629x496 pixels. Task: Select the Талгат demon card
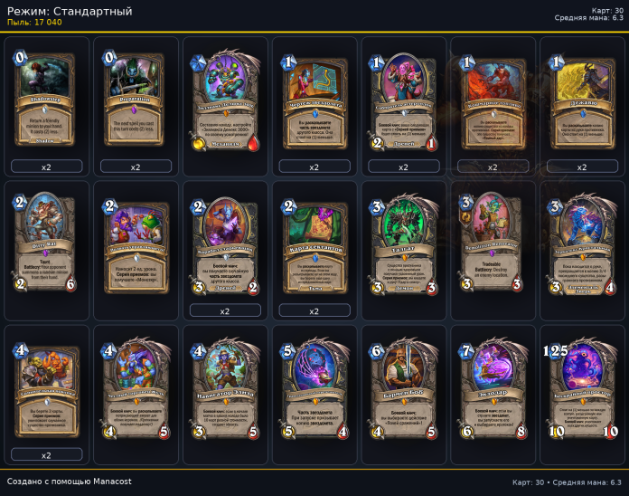(403, 244)
